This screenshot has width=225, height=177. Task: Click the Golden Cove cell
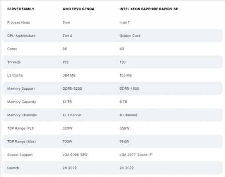coord(130,36)
